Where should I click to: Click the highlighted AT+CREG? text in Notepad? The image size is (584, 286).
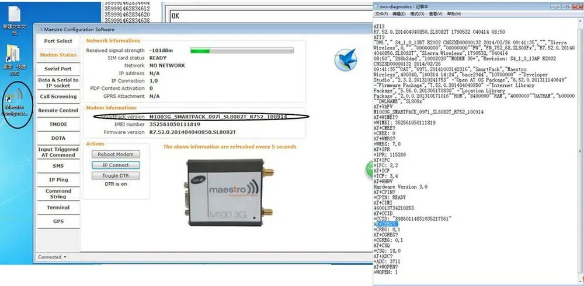point(387,224)
